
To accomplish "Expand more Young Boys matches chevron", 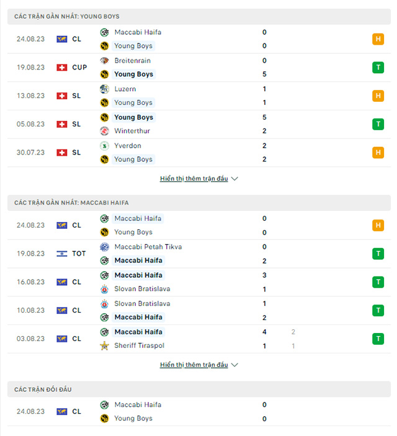I will point(234,179).
